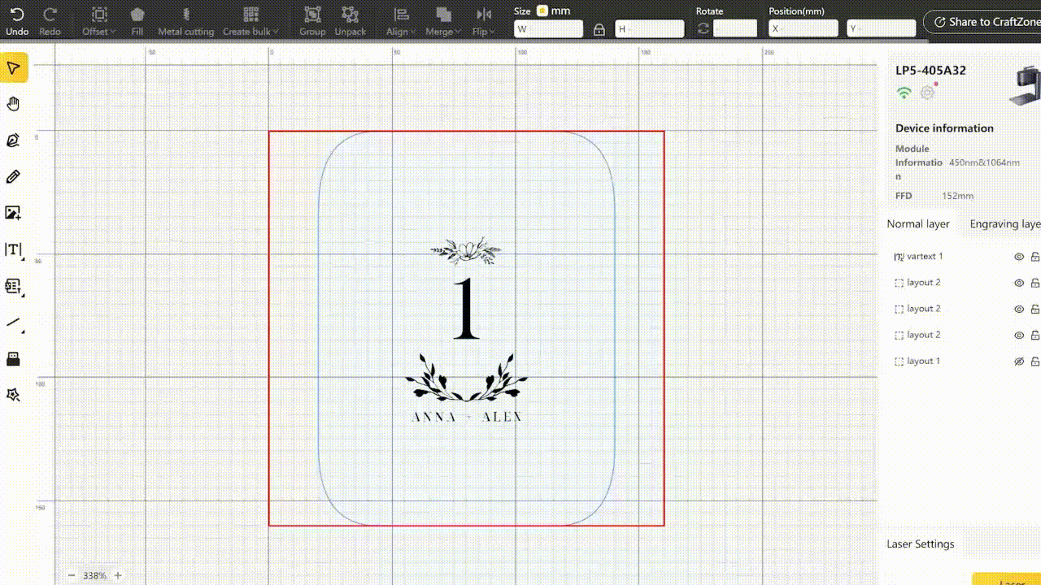Click the laser machine thumbnail

[x=1025, y=86]
